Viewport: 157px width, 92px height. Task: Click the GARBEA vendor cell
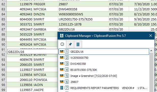45,29
